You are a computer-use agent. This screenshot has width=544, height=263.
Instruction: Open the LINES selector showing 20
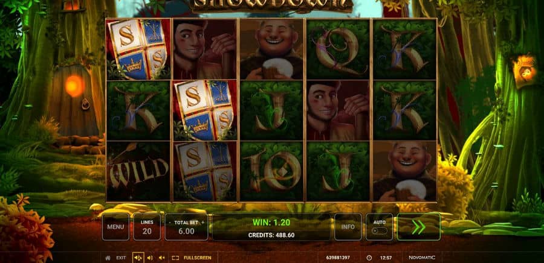(x=147, y=227)
